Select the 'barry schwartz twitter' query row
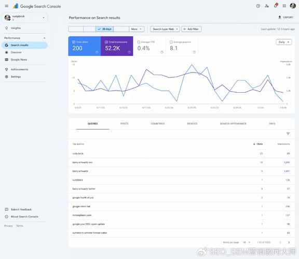The height and width of the screenshot is (259, 299). coord(181,189)
